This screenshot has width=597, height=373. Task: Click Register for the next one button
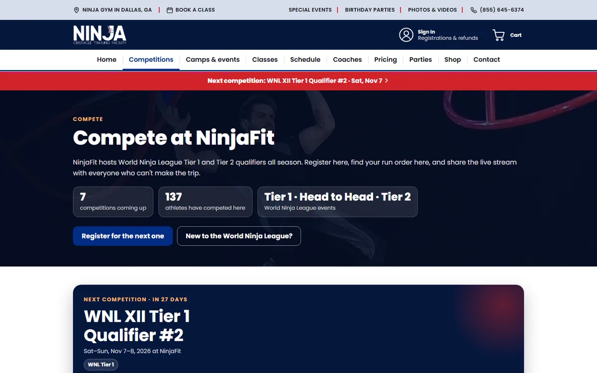(123, 236)
